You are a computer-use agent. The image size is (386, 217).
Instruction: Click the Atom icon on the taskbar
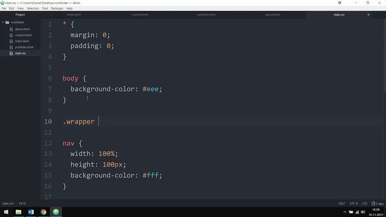click(x=56, y=212)
